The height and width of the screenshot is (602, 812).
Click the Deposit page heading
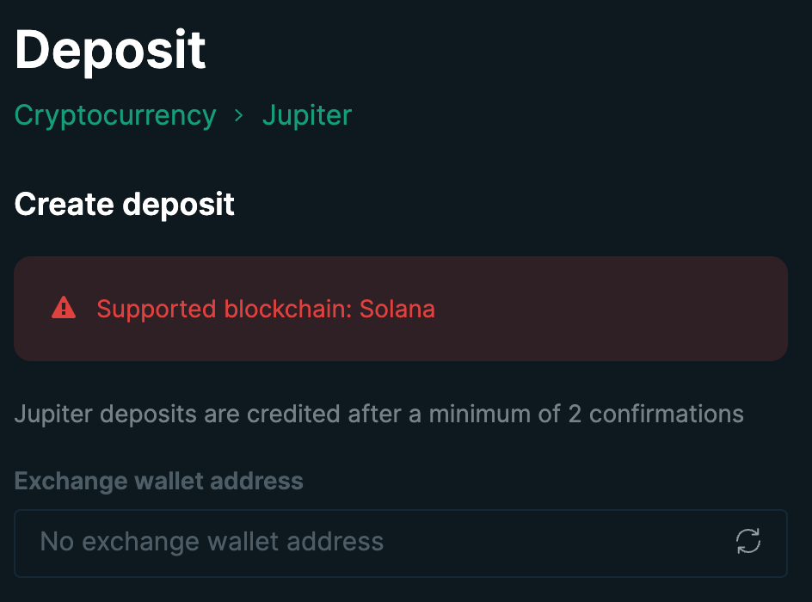tap(110, 51)
